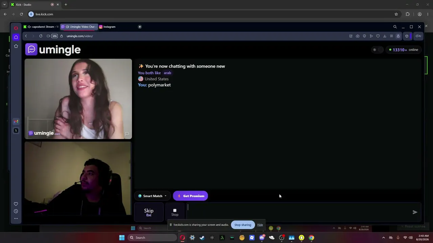Skip to the next stranger
This screenshot has height=243, width=433.
click(x=149, y=212)
